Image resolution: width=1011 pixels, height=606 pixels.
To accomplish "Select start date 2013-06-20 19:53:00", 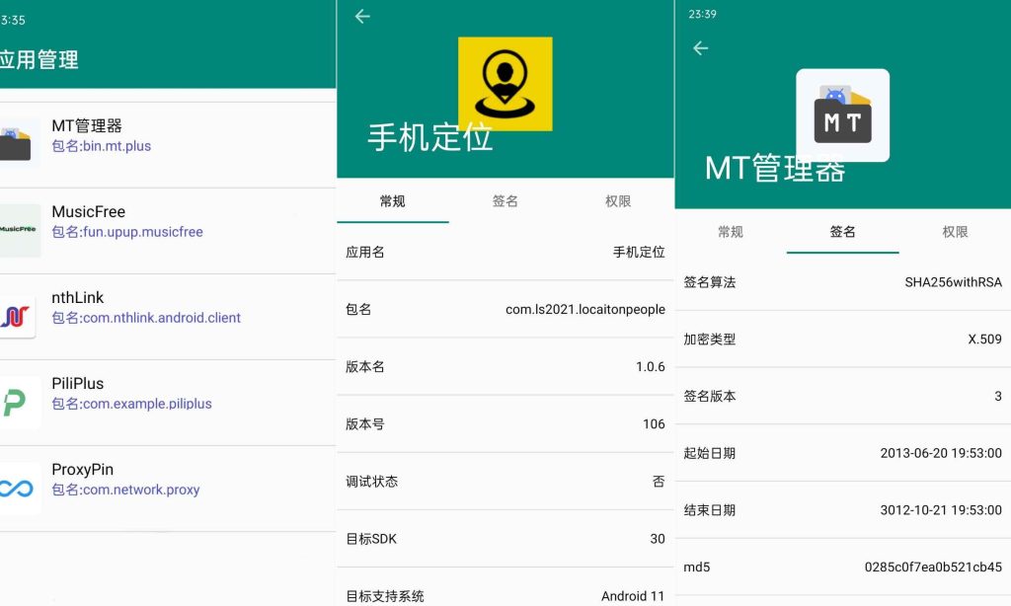I will coord(941,453).
